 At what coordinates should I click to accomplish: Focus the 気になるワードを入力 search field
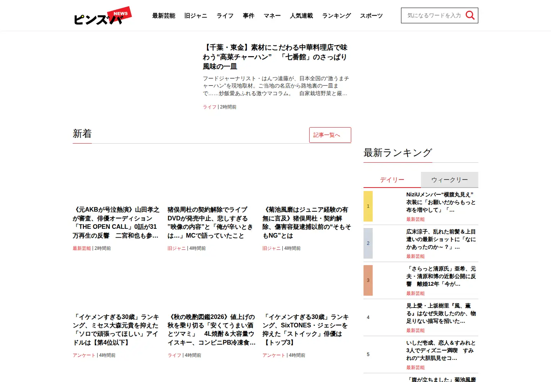coord(434,15)
